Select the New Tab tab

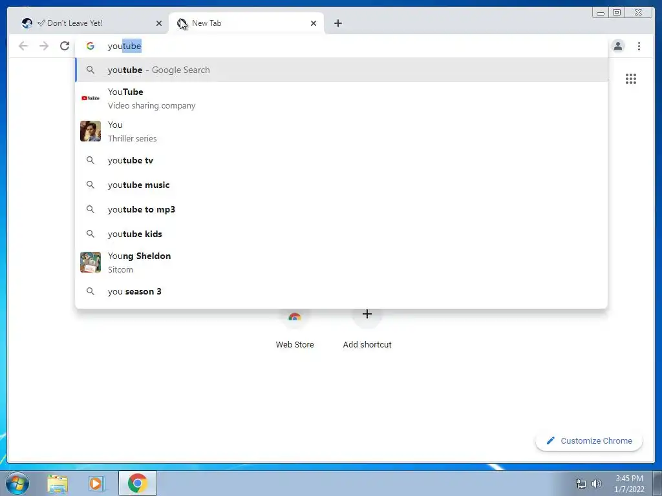point(246,23)
